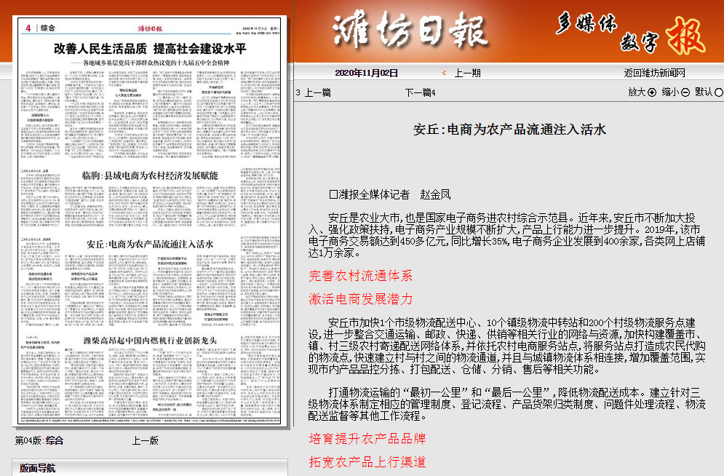This screenshot has height=476, width=724.
Task: Click article 安丘:电商为农产品流通注入活水 on page image
Action: 150,245
